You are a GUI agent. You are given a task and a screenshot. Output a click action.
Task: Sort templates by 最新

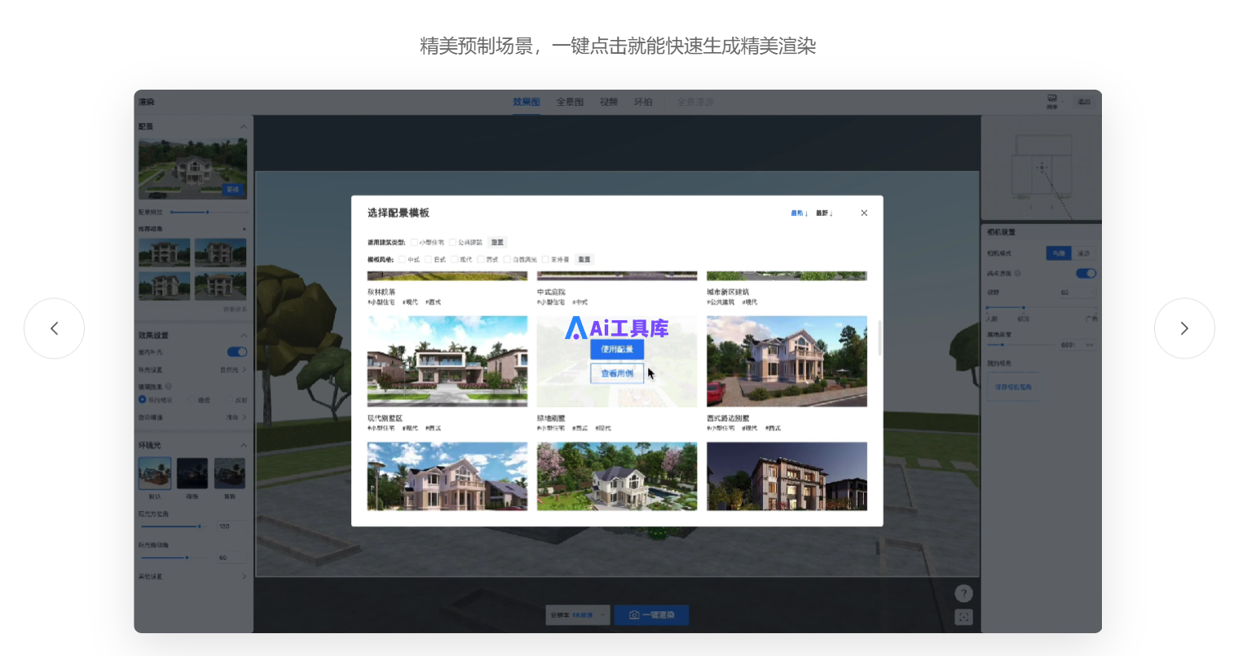(824, 214)
